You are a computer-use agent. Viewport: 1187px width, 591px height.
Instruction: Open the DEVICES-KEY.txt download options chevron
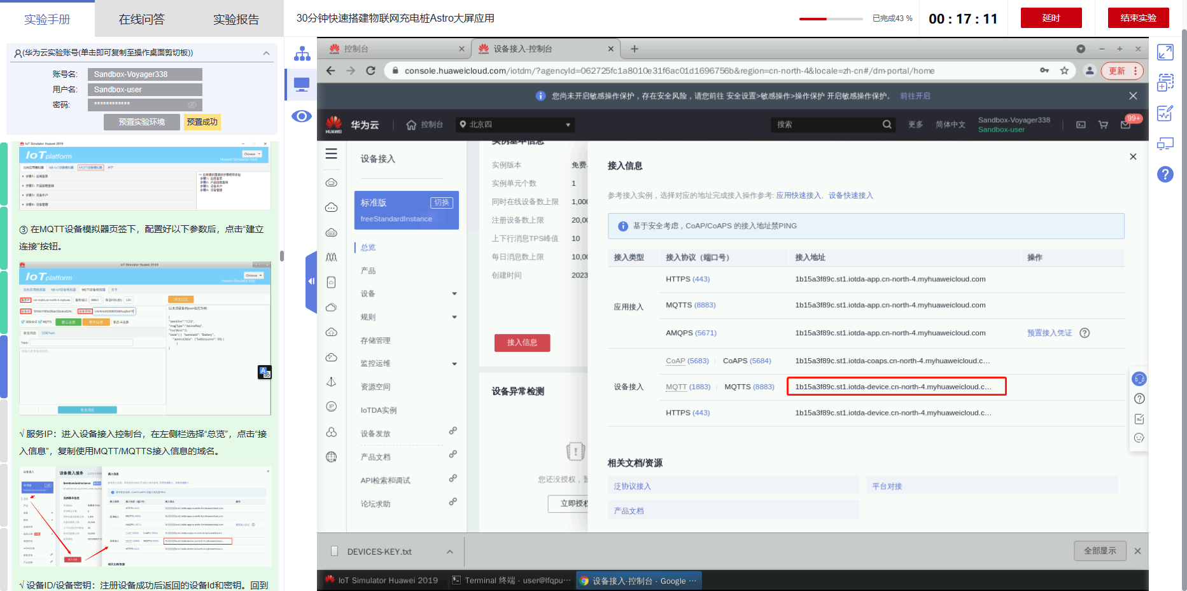click(450, 552)
